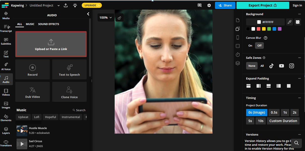Open the Layers sidebar panel
Screen dimensions: 305x151
6,131
